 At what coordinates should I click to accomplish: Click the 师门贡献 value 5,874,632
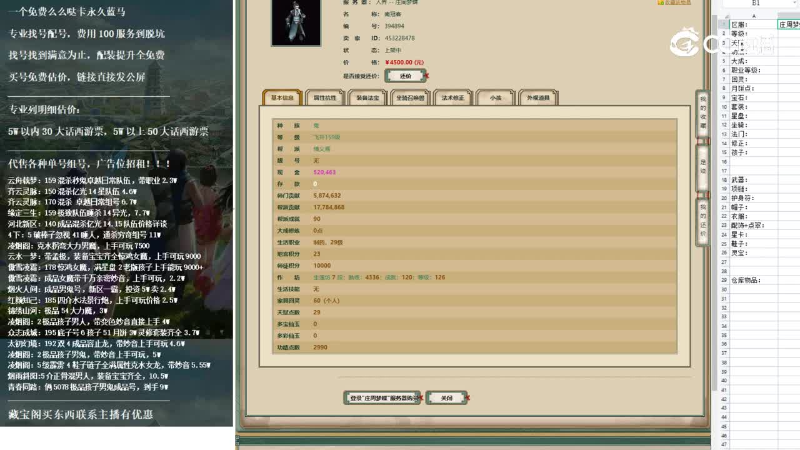327,196
